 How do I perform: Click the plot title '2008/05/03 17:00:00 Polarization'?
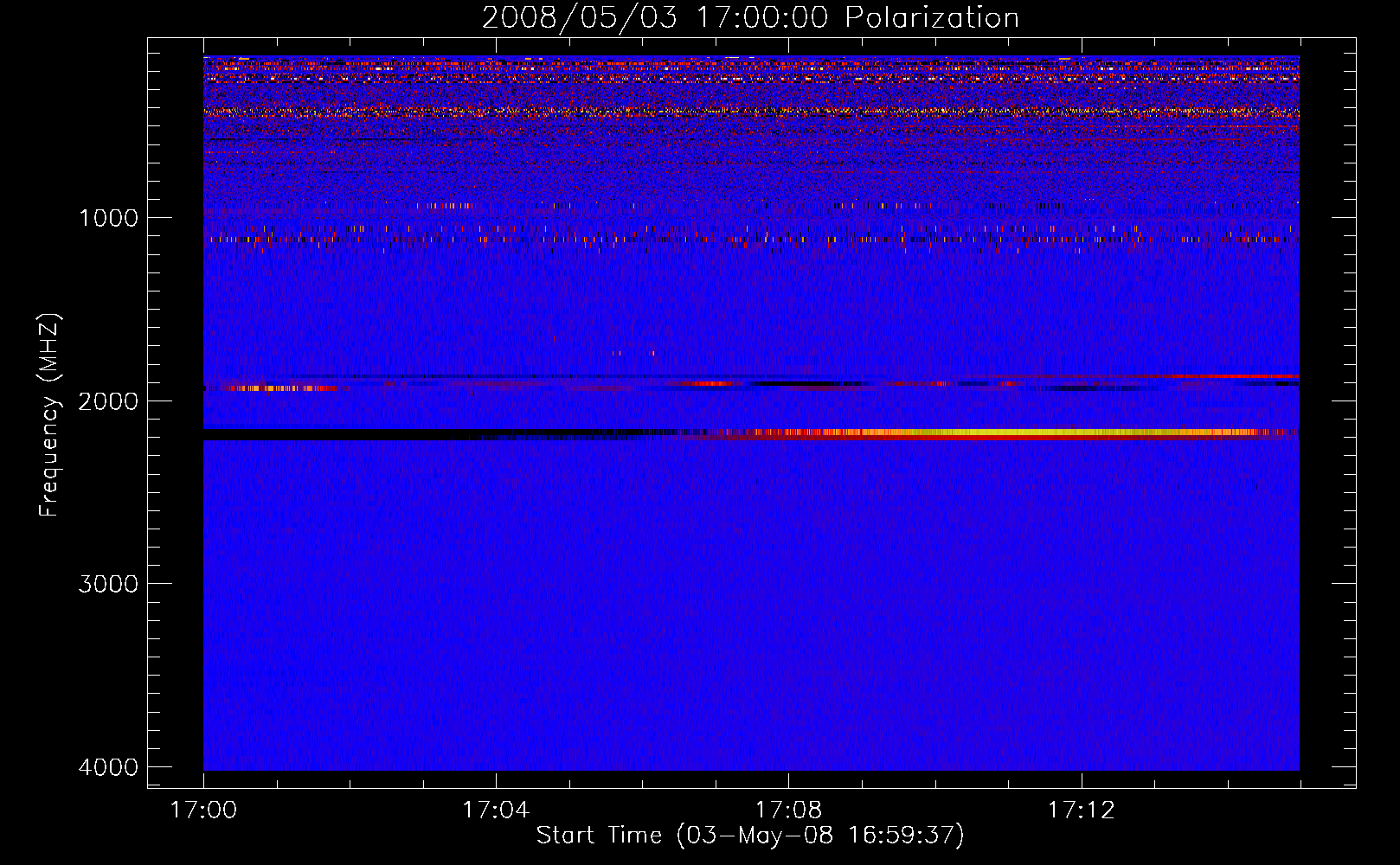[750, 18]
